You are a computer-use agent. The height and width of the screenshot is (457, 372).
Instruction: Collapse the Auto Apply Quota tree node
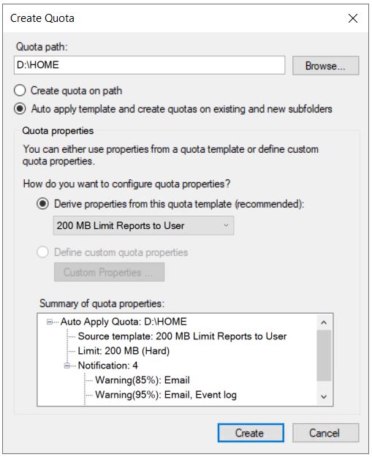(50, 322)
